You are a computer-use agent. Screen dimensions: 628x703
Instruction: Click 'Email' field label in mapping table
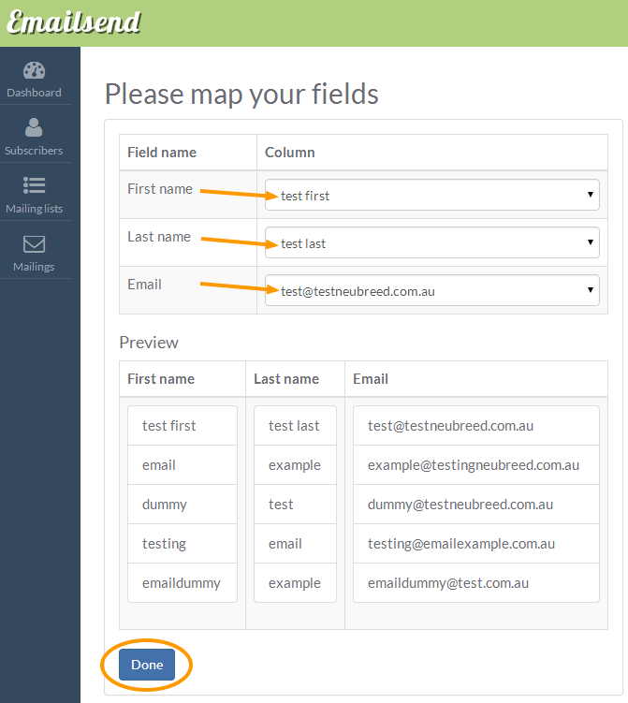(x=144, y=285)
